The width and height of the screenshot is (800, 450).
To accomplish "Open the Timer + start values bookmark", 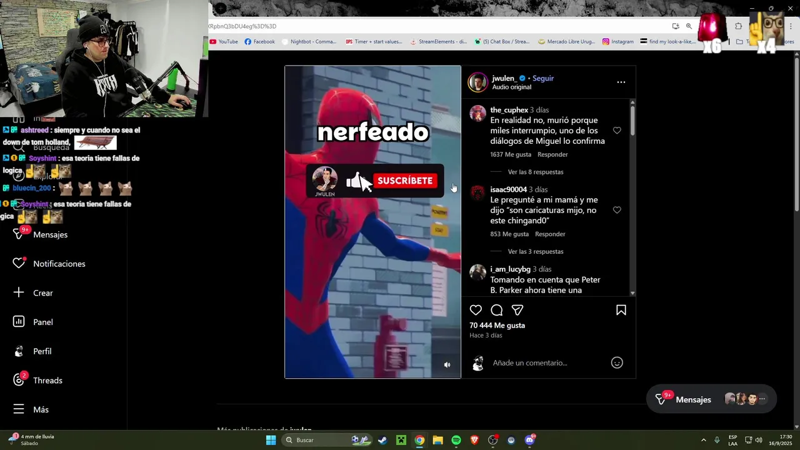I will pyautogui.click(x=374, y=42).
